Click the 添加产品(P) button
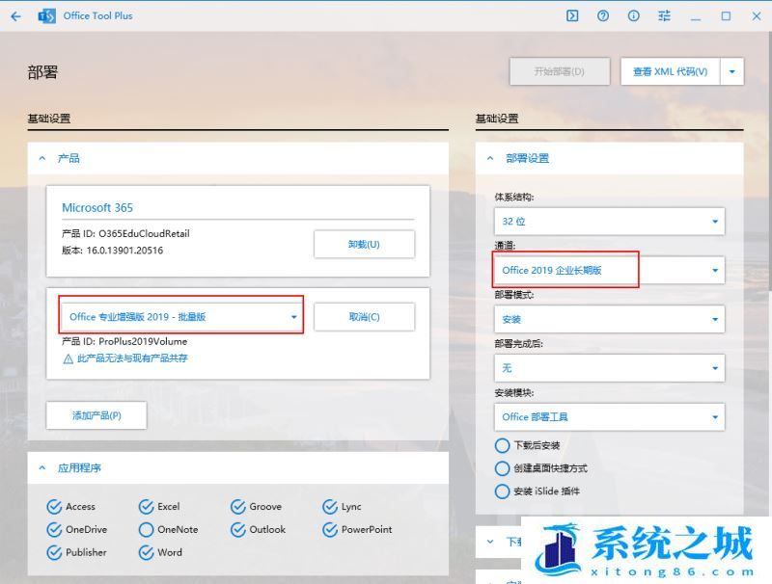Image resolution: width=772 pixels, height=584 pixels. [x=96, y=415]
